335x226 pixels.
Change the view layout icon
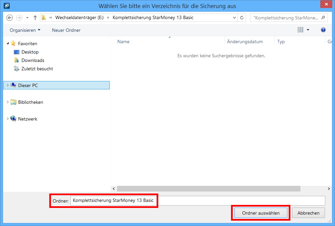coord(300,30)
